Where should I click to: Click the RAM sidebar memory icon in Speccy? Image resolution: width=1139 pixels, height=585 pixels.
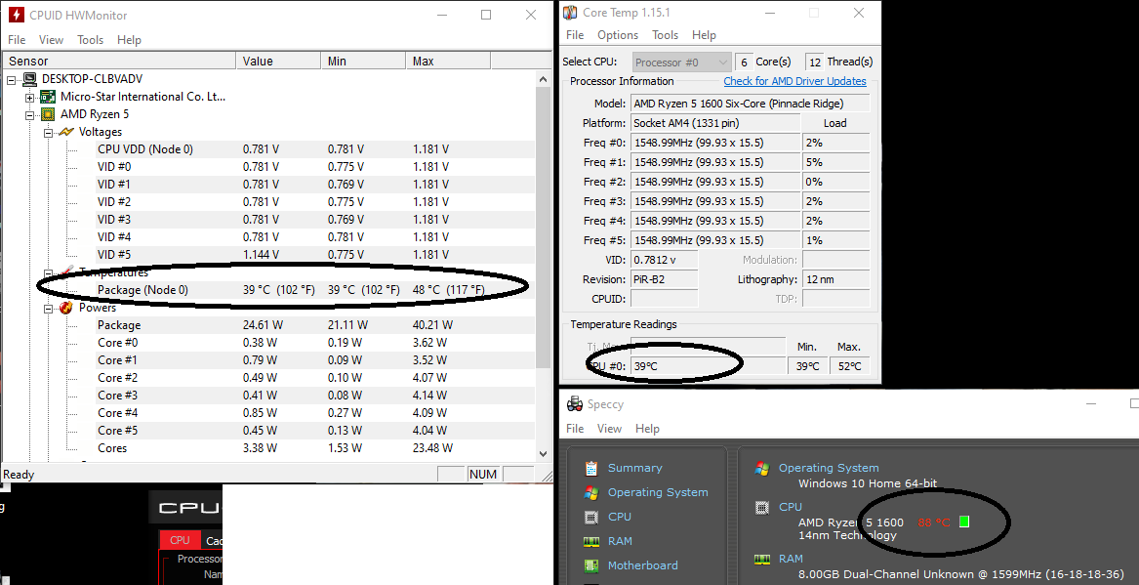tap(591, 541)
